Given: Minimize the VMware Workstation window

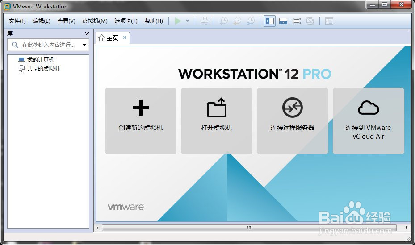Looking at the screenshot, I should [x=373, y=4].
